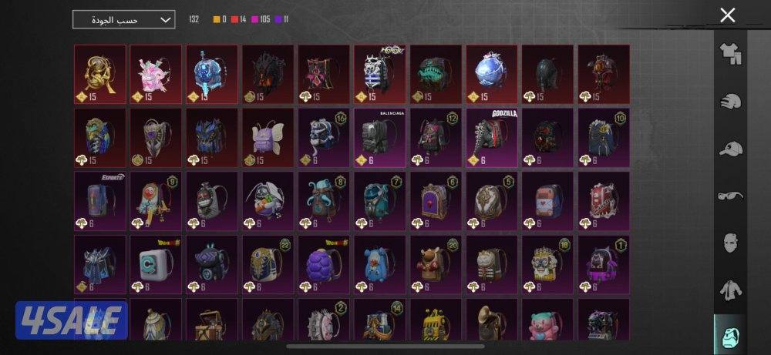The width and height of the screenshot is (771, 355).
Task: Open the cap headwear category
Action: 730,149
